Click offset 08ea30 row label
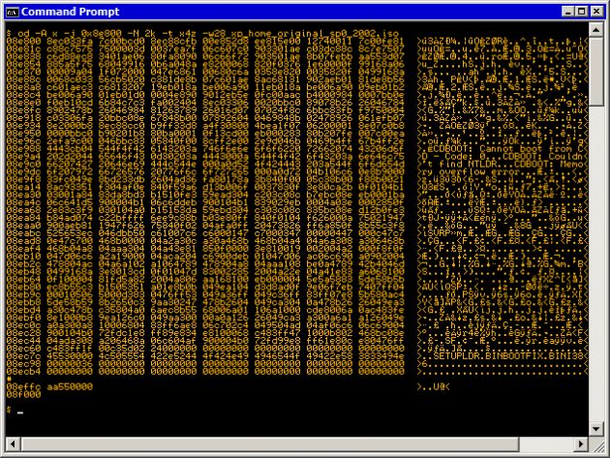Viewport: 610px width, 458px height. coord(23,195)
